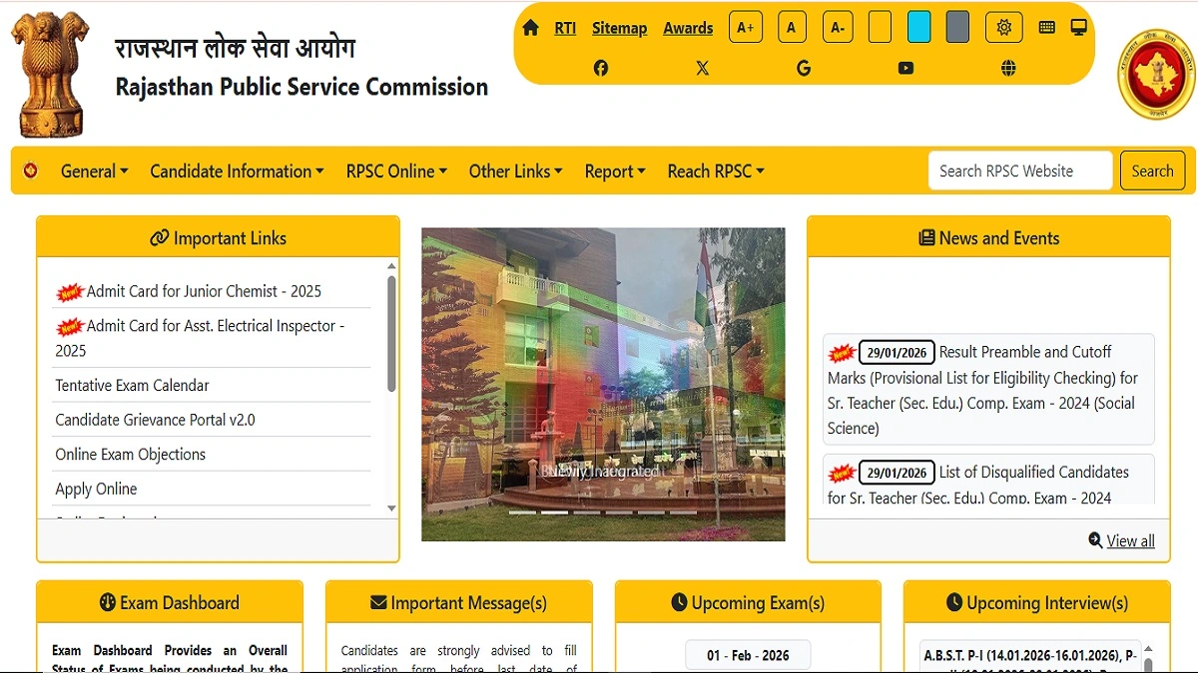Click the screen reader access monitor icon

1077,27
